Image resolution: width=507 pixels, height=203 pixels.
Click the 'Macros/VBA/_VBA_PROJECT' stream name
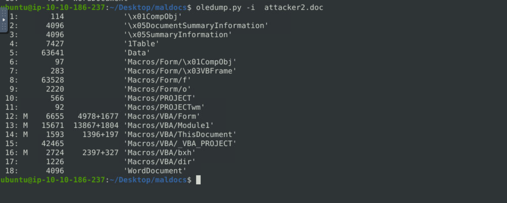180,144
